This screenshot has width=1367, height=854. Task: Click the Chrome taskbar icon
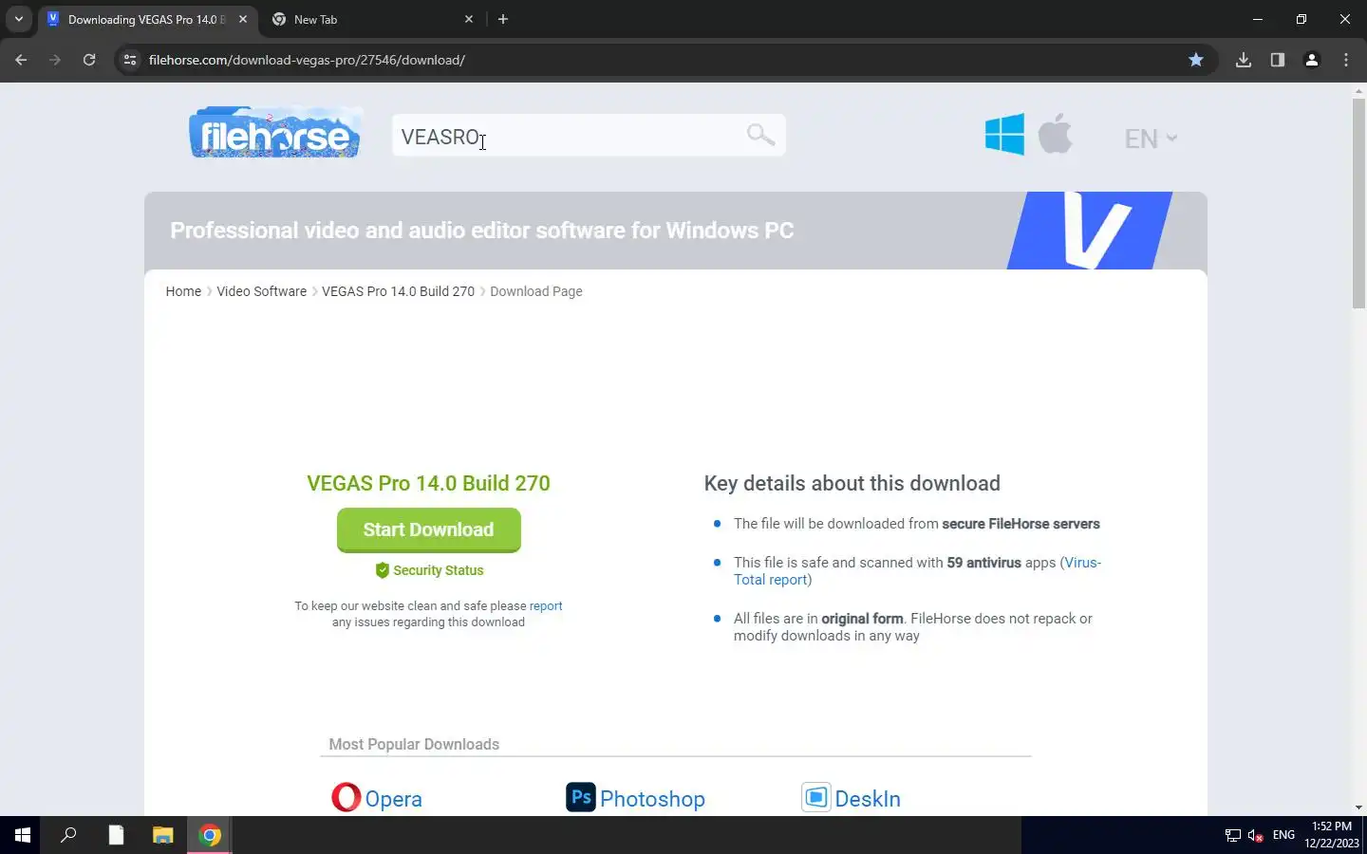tap(210, 835)
